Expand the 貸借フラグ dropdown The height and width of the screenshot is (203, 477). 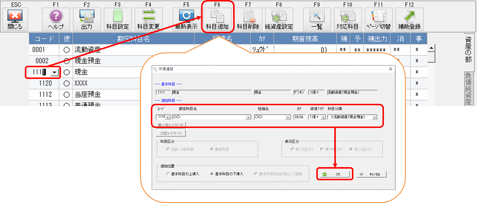(x=323, y=117)
